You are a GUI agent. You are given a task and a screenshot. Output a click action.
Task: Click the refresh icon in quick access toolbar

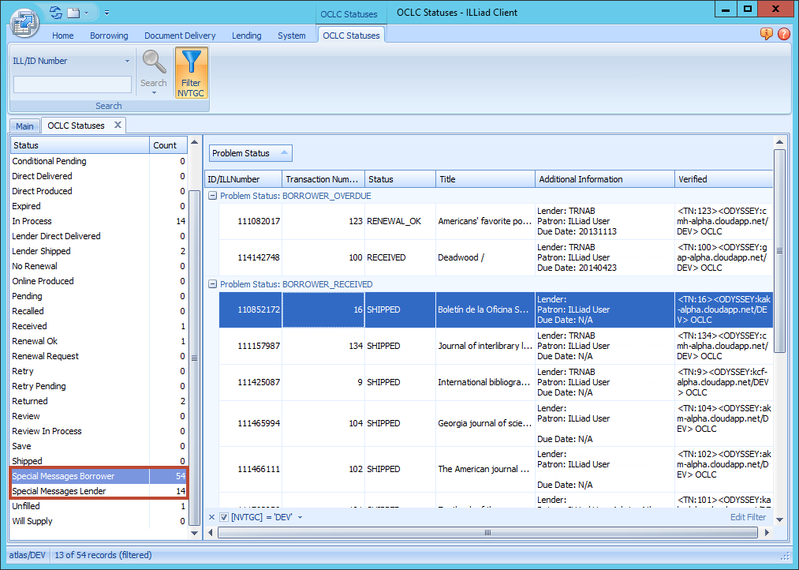click(x=55, y=13)
